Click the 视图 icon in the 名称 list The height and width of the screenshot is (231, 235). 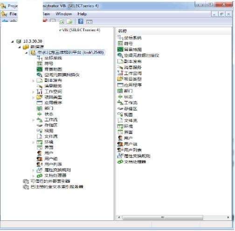click(x=120, y=115)
